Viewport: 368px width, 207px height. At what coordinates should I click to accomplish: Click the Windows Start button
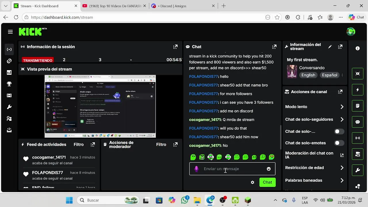[69, 200]
